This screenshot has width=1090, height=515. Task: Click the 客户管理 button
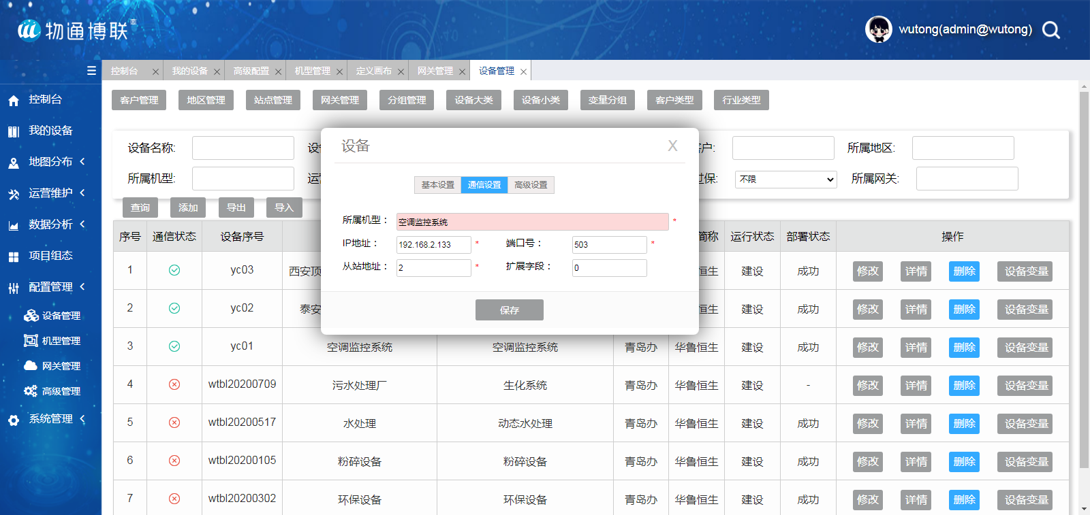(x=139, y=100)
